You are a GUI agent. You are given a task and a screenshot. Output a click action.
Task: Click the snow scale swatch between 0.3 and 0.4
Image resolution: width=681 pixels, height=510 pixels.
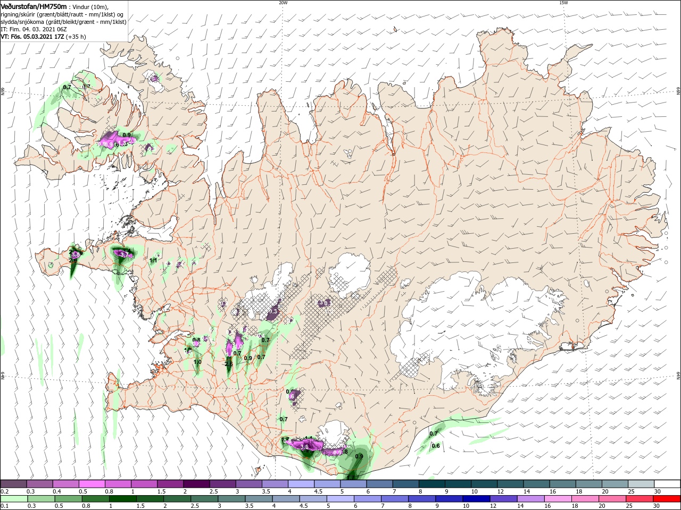coord(40,484)
